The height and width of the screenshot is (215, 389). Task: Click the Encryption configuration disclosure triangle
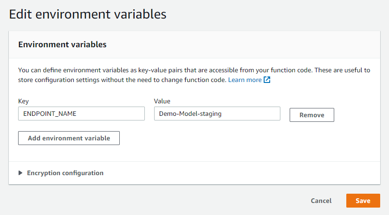point(20,173)
